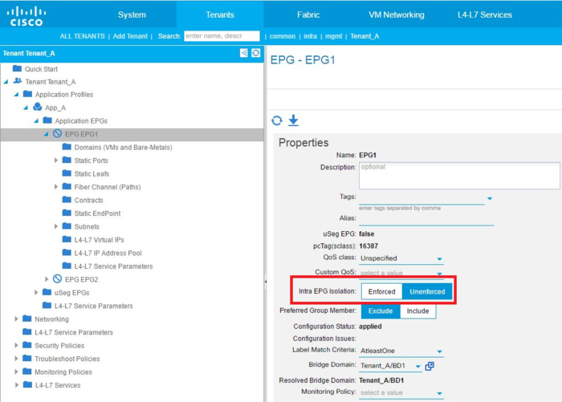Open the Label Match Criteria dropdown
This screenshot has width=562, height=402.
pyautogui.click(x=440, y=351)
